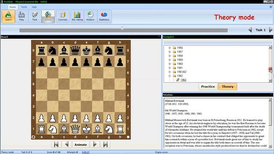Switch to Practice mode button
Viewport: 274px width, 154px height.
tap(208, 86)
